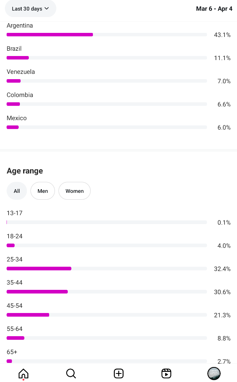Click the Argentina percentage bar

pyautogui.click(x=107, y=35)
